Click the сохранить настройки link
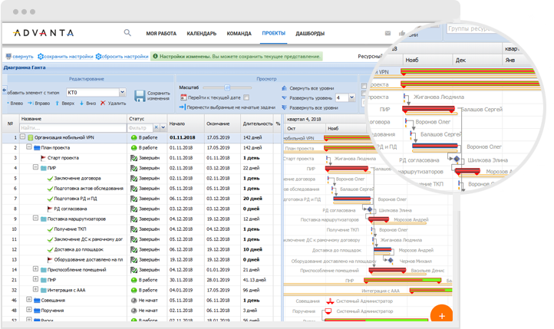Viewport: 554px width, 329px height. [68, 57]
